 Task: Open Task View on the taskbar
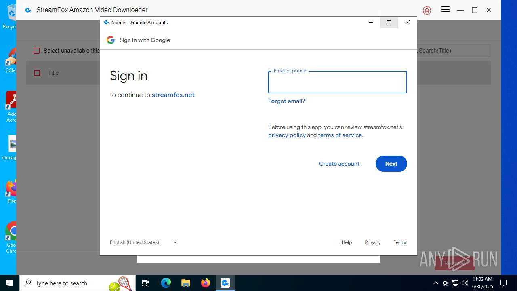click(145, 283)
